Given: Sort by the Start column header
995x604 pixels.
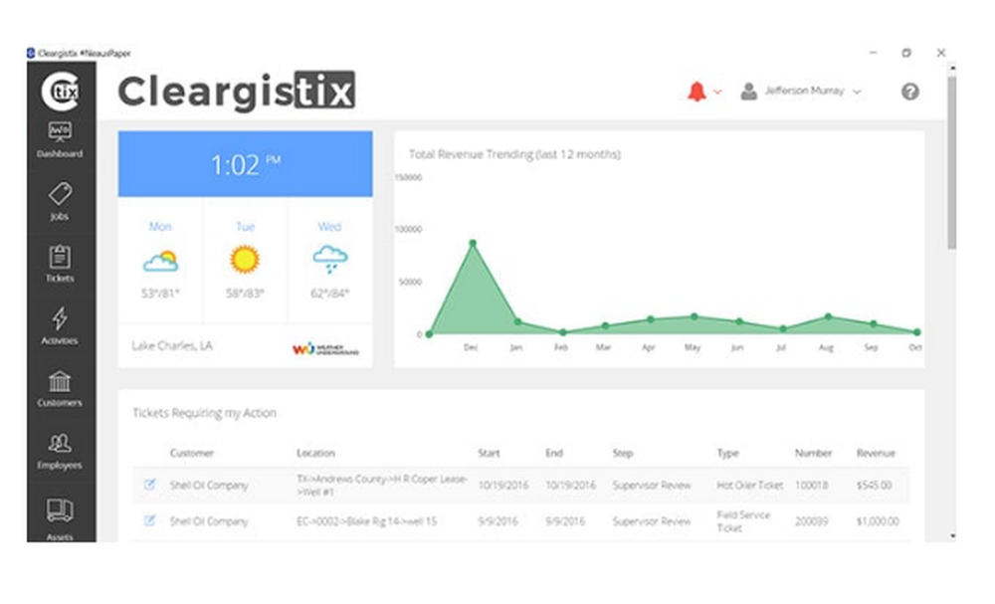Looking at the screenshot, I should [489, 453].
